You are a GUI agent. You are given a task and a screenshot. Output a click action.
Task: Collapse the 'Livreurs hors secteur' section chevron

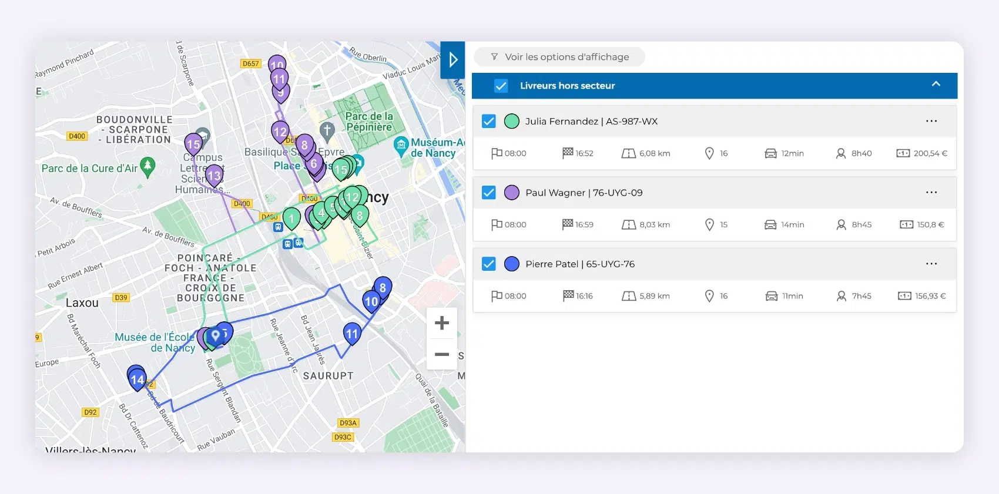coord(936,85)
